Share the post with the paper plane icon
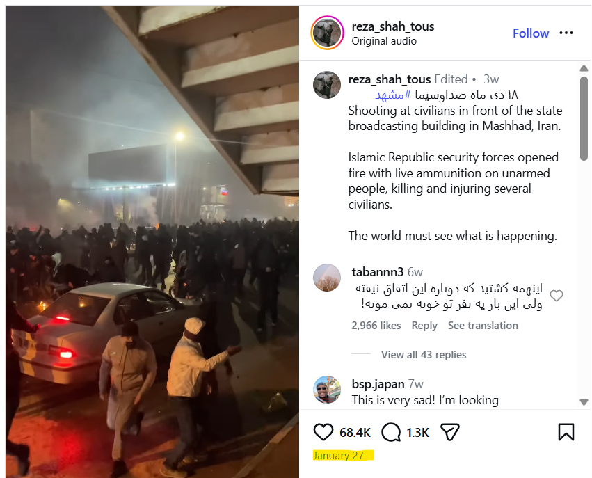 point(450,432)
